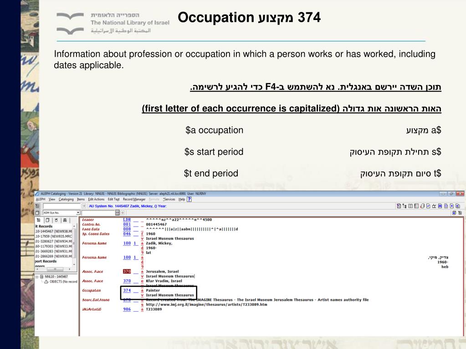Click the OBJECTS triangle icon in tree

pos(46,282)
